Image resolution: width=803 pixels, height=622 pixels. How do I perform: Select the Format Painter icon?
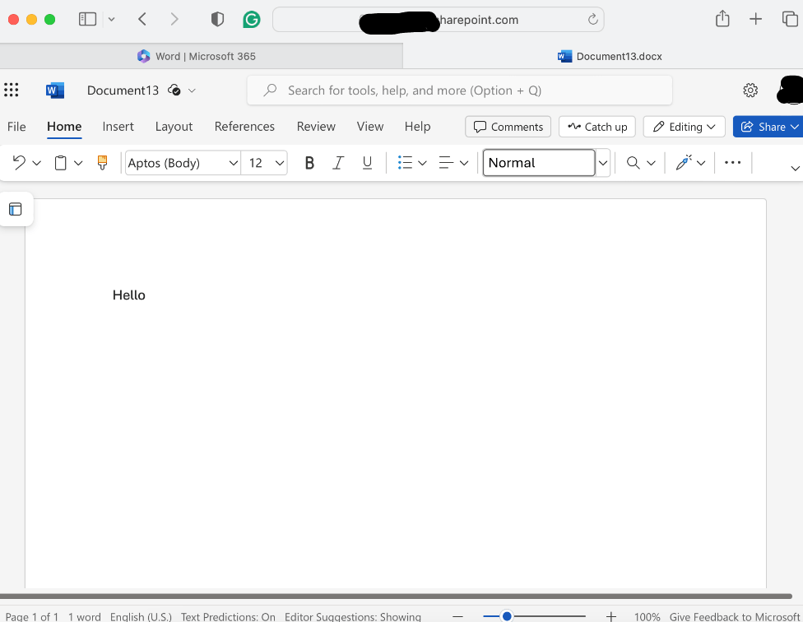point(102,163)
